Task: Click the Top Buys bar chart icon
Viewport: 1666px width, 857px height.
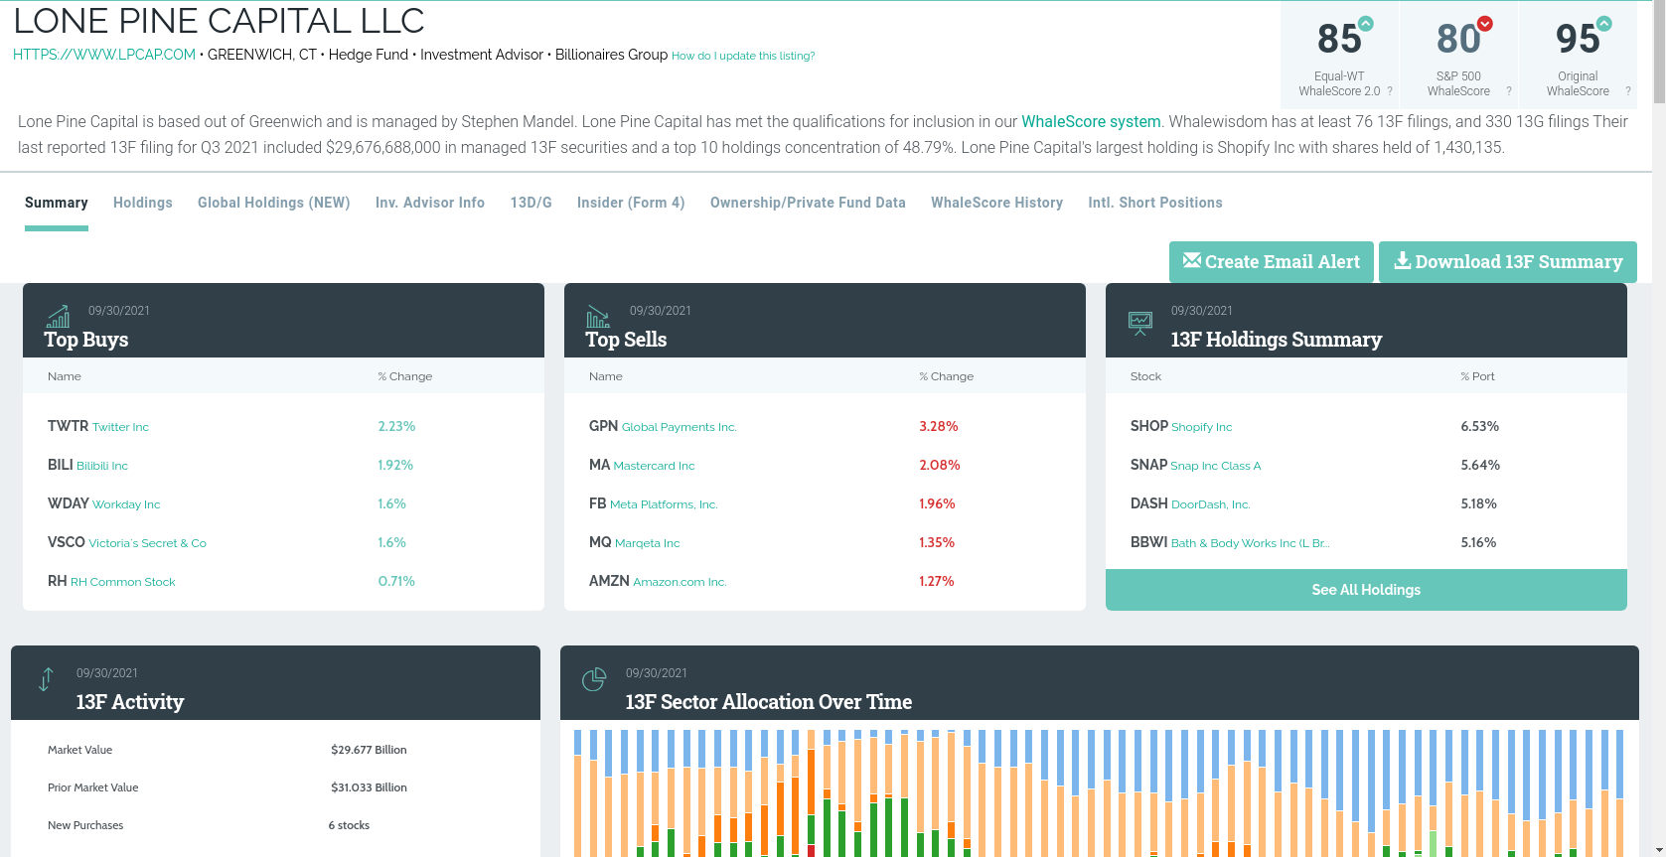Action: 59,317
